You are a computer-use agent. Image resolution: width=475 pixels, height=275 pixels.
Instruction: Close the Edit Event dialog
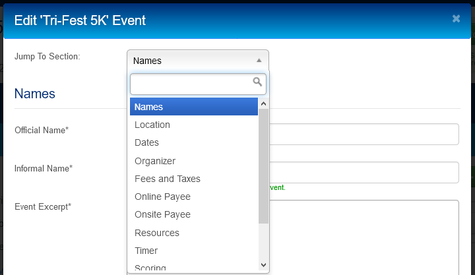point(456,18)
